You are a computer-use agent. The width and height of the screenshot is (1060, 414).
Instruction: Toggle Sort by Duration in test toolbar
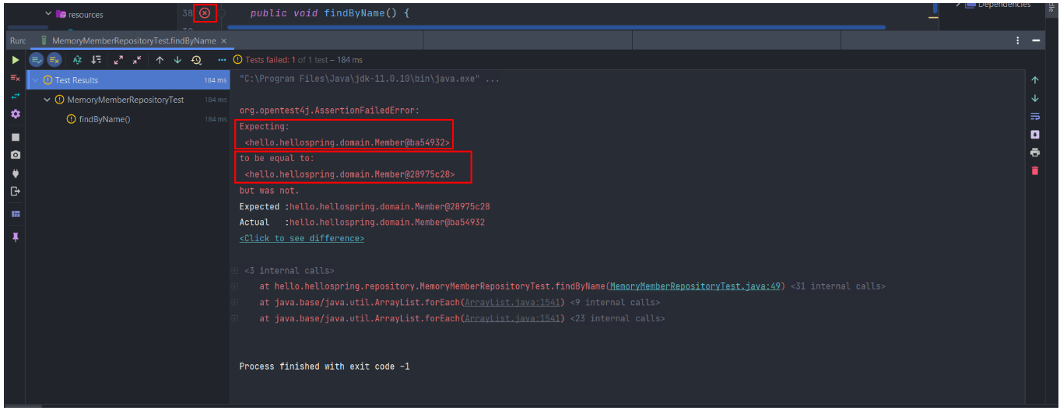coord(96,60)
